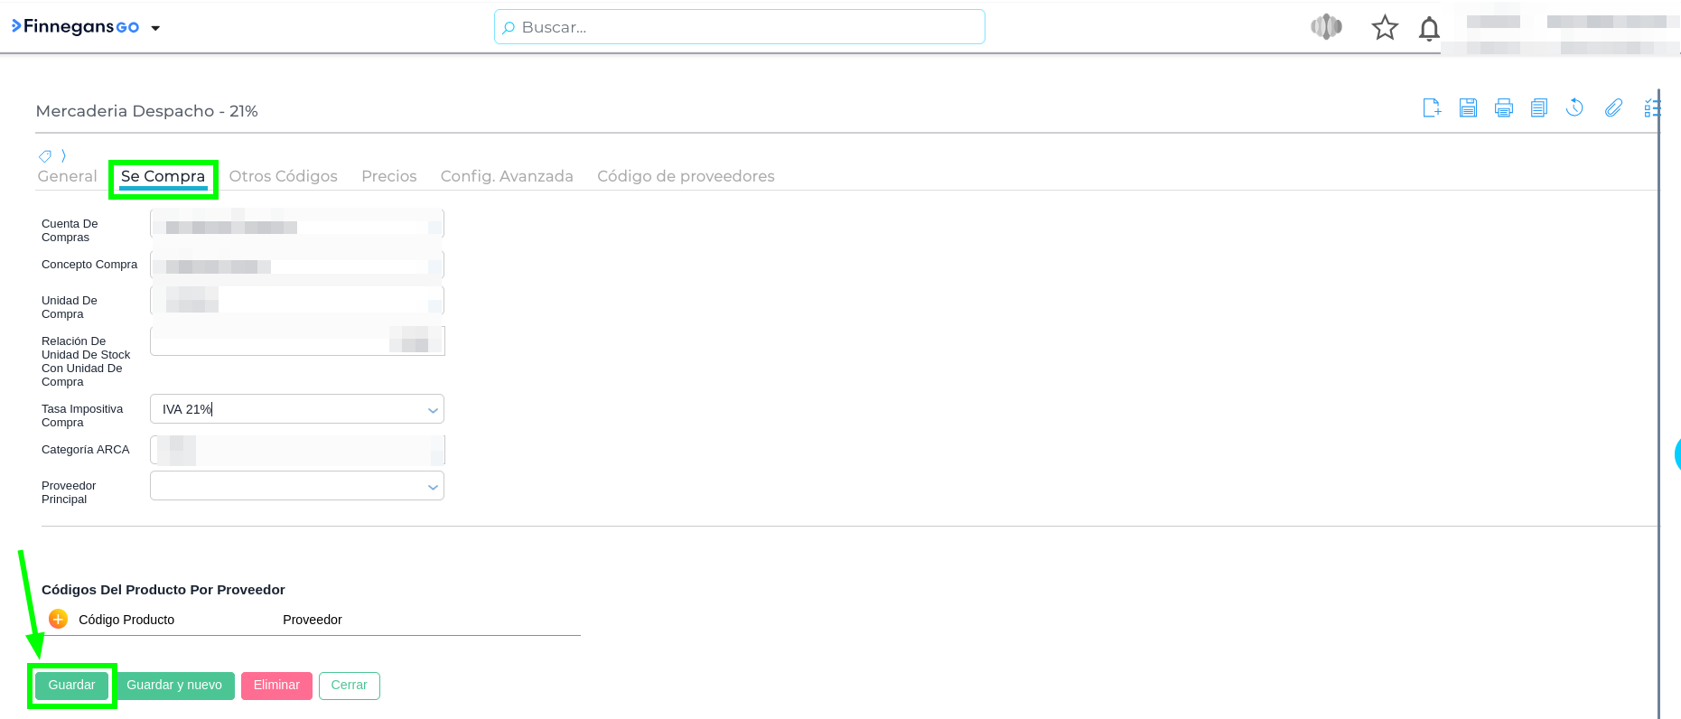Switch to the General tab
The height and width of the screenshot is (719, 1681).
pos(67,176)
